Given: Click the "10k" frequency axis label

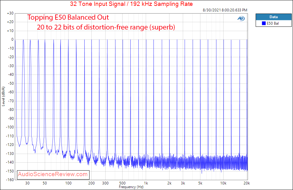Looking at the screenshot, I should point(223,183).
